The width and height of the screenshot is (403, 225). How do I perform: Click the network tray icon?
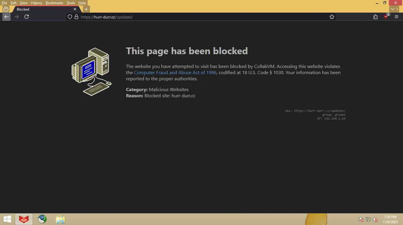point(368,219)
